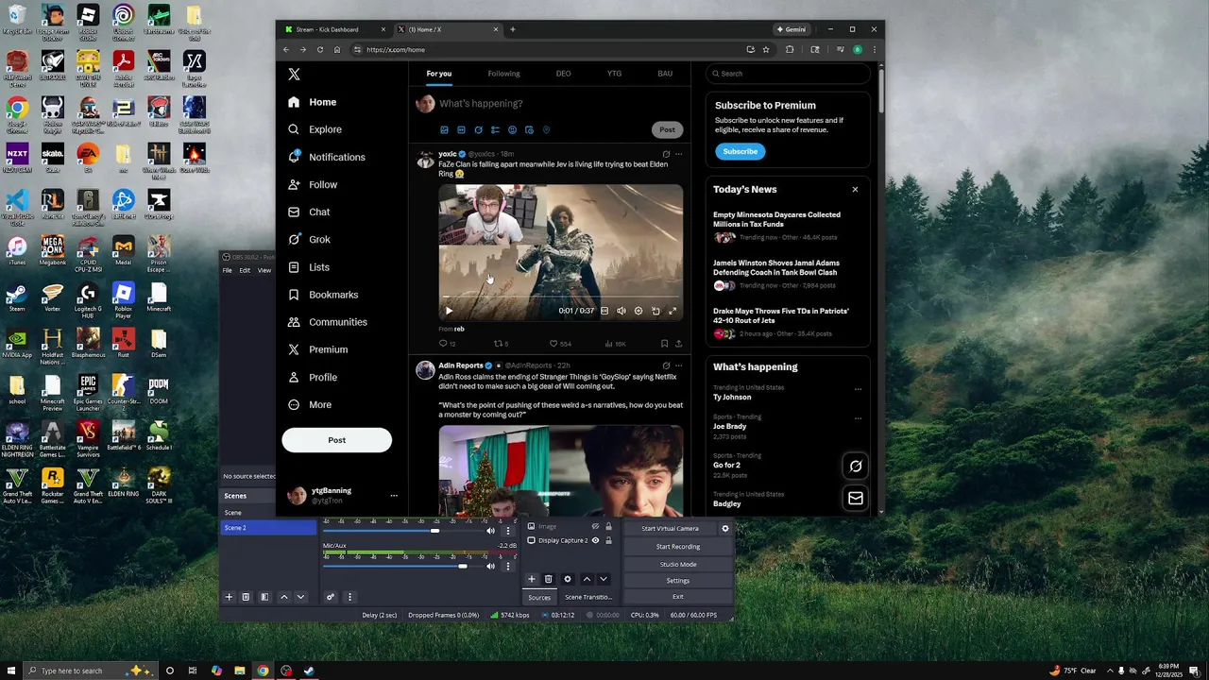Toggle visibility of Display Capture 2 source
The height and width of the screenshot is (680, 1209).
point(595,540)
